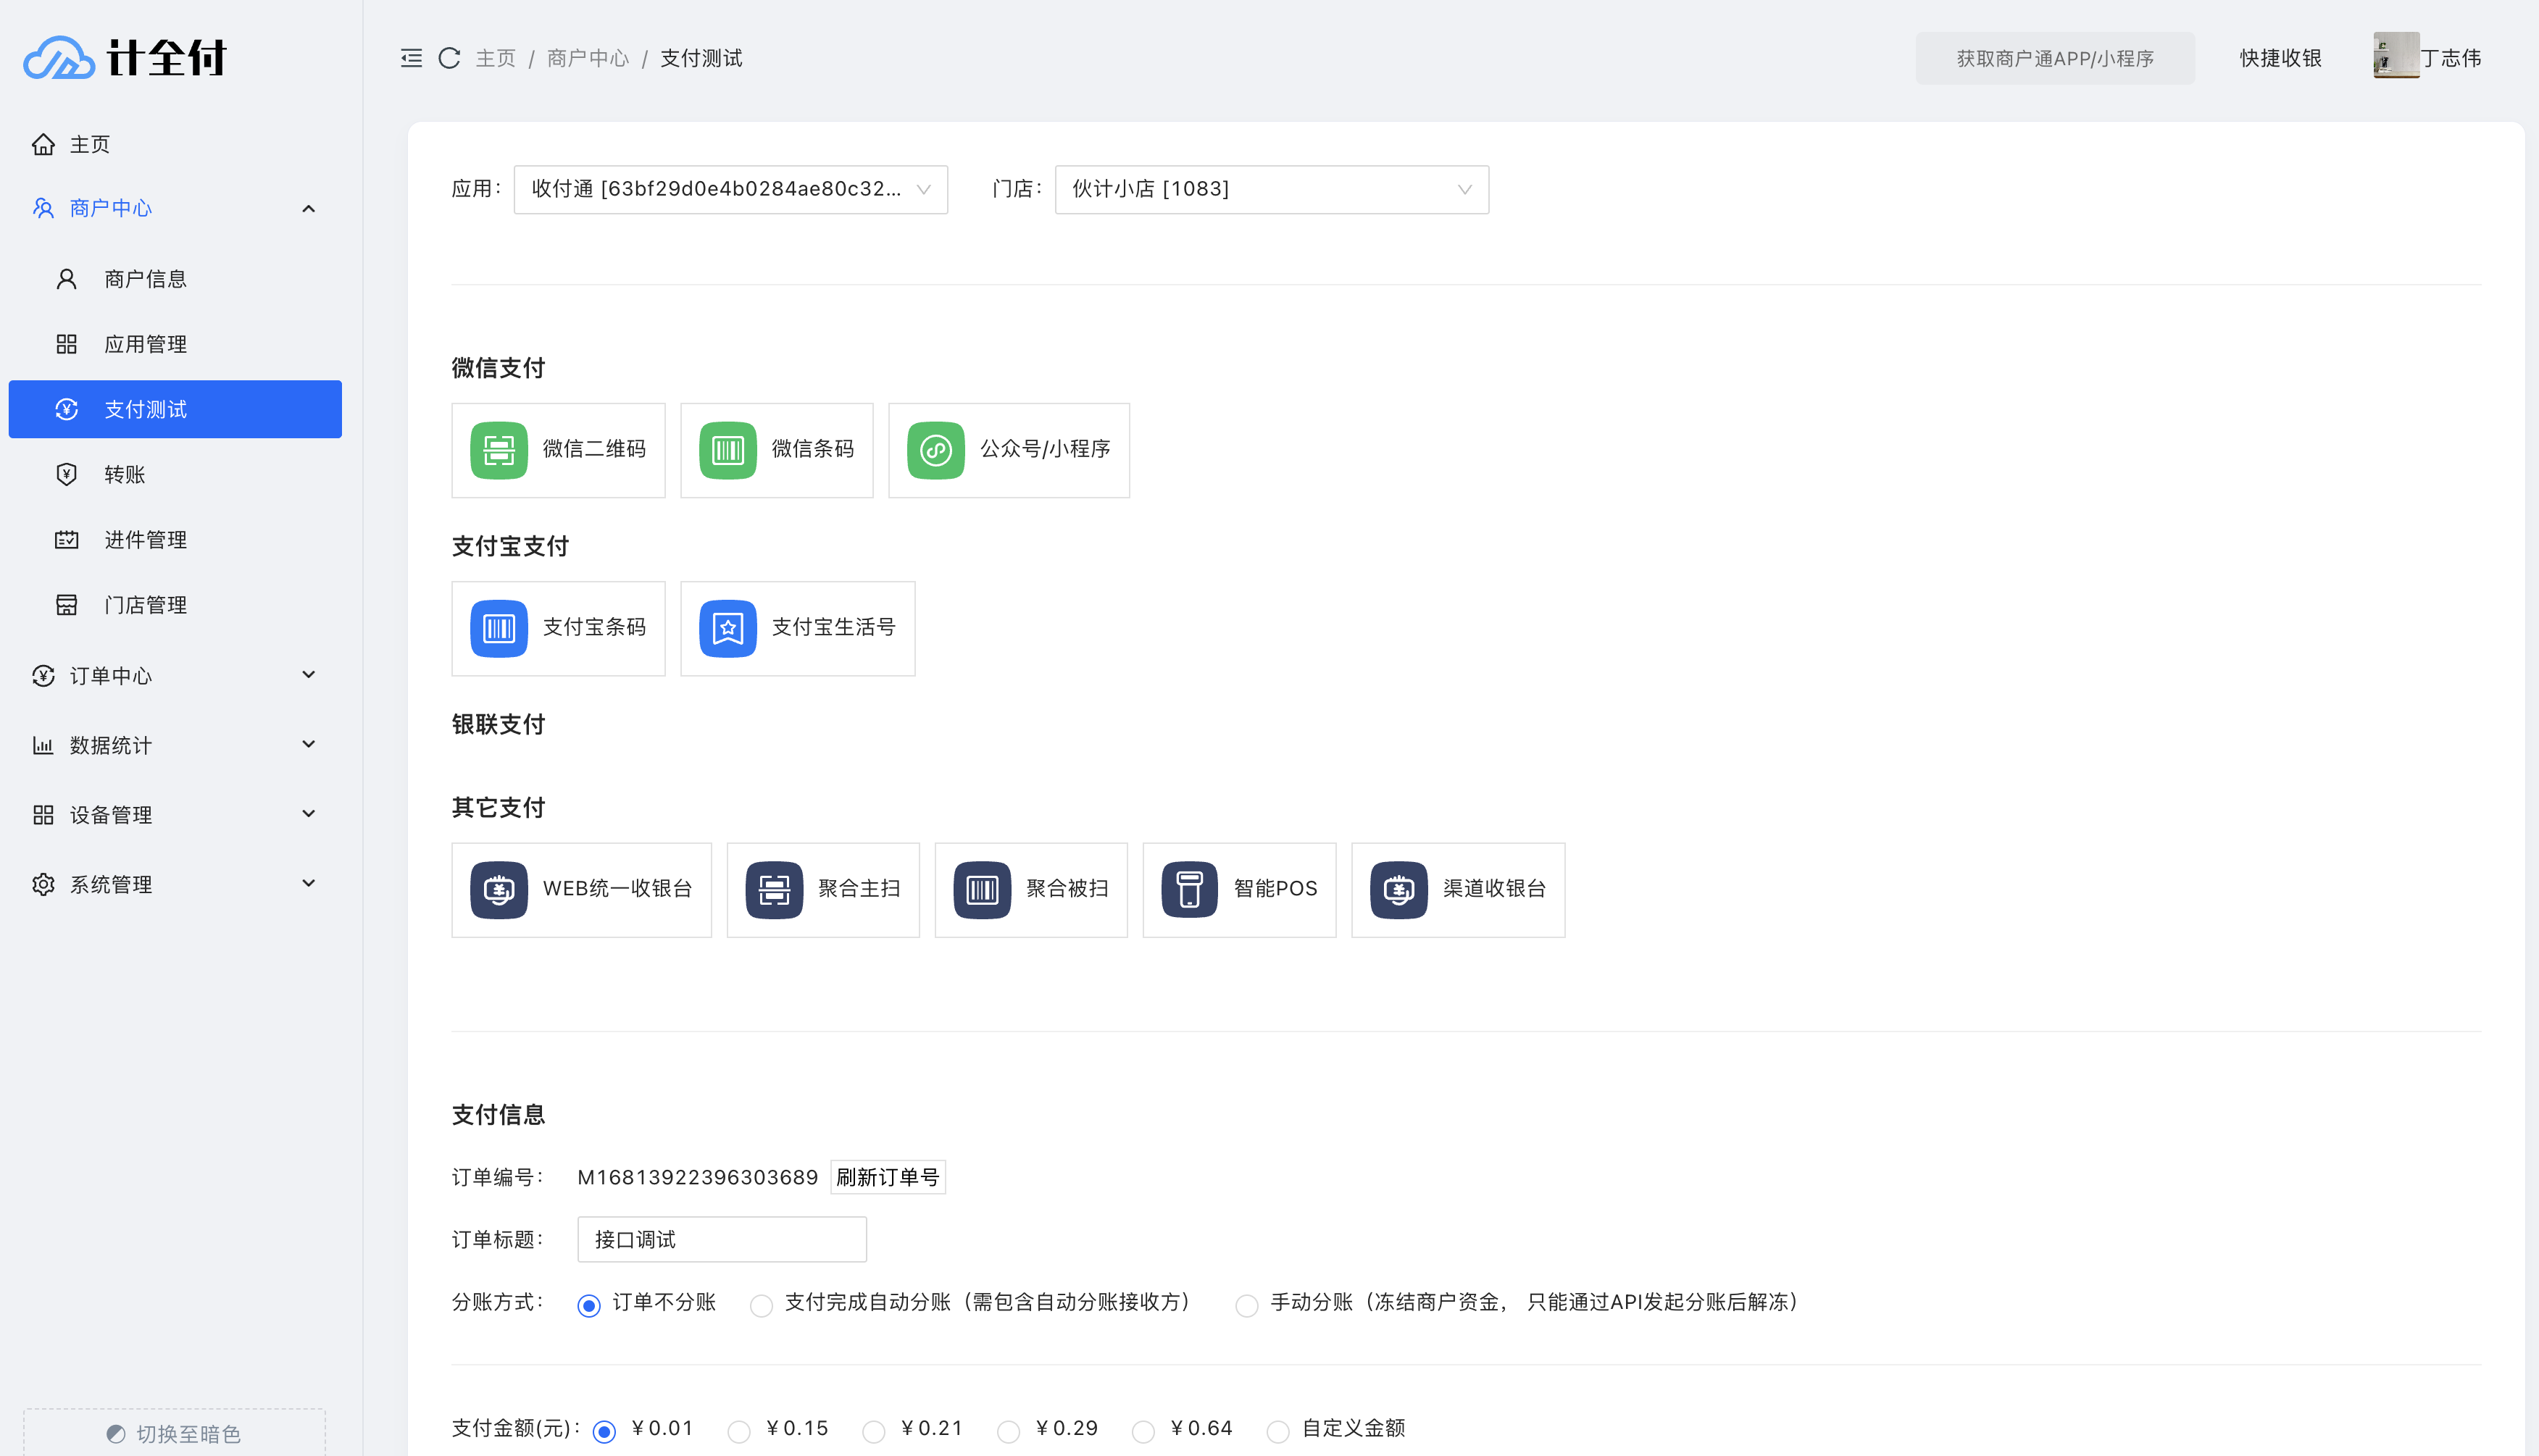Select the ¥0.15 payment amount radio
This screenshot has width=2539, height=1456.
739,1432
